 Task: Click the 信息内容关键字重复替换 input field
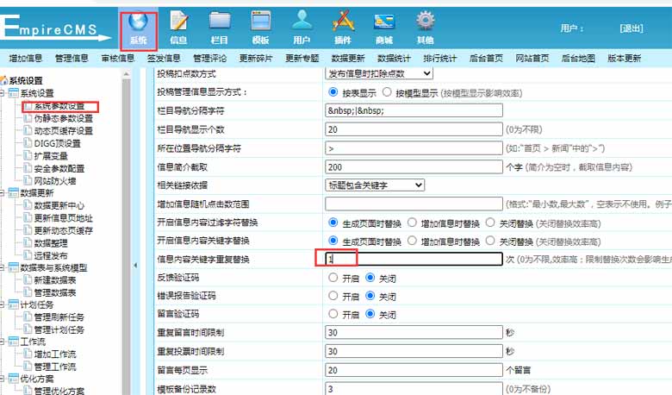(414, 259)
